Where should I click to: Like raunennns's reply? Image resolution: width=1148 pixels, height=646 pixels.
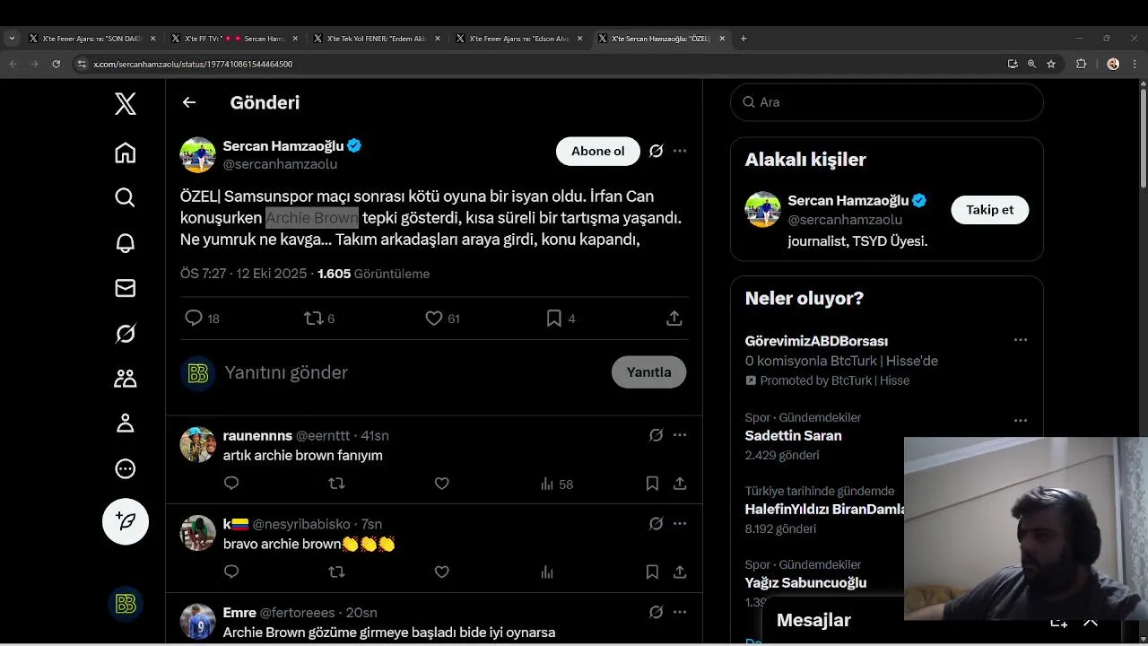pos(441,484)
